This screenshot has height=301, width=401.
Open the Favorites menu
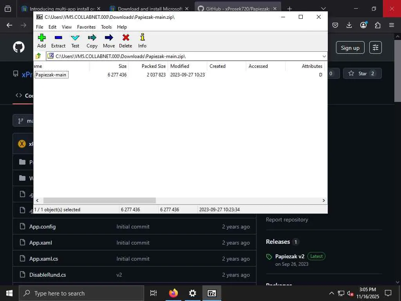point(87,27)
